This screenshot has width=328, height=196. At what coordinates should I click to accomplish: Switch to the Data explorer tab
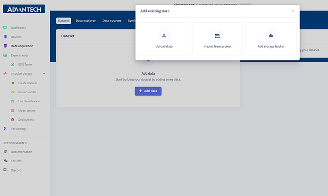pyautogui.click(x=86, y=21)
